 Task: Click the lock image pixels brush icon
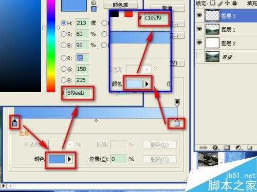pos(220,3)
